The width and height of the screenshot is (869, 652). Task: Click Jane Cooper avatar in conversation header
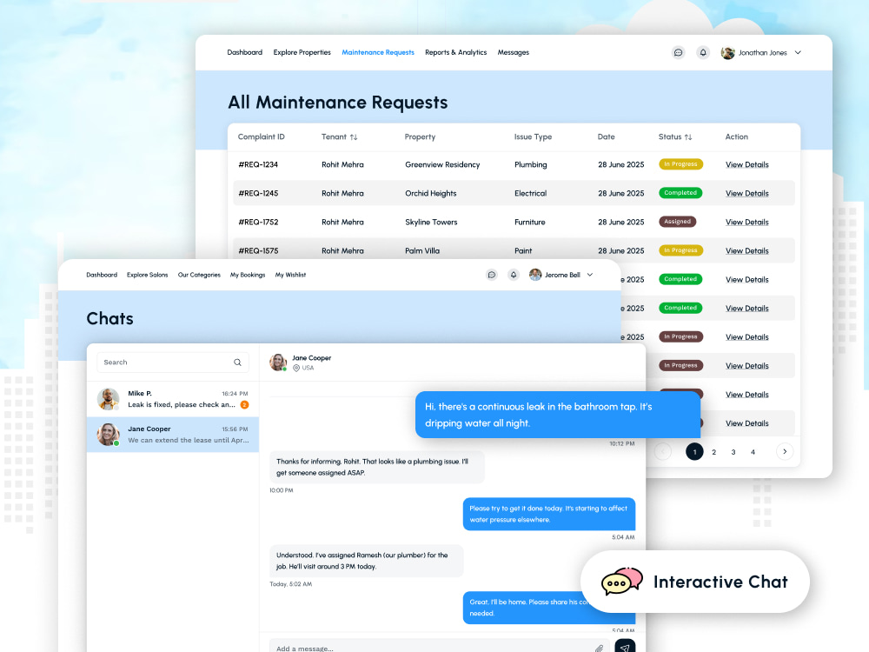coord(278,362)
